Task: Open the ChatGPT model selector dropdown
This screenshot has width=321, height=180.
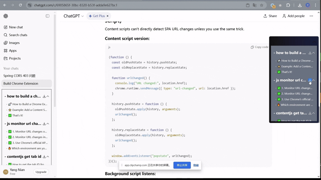Action: tap(74, 16)
